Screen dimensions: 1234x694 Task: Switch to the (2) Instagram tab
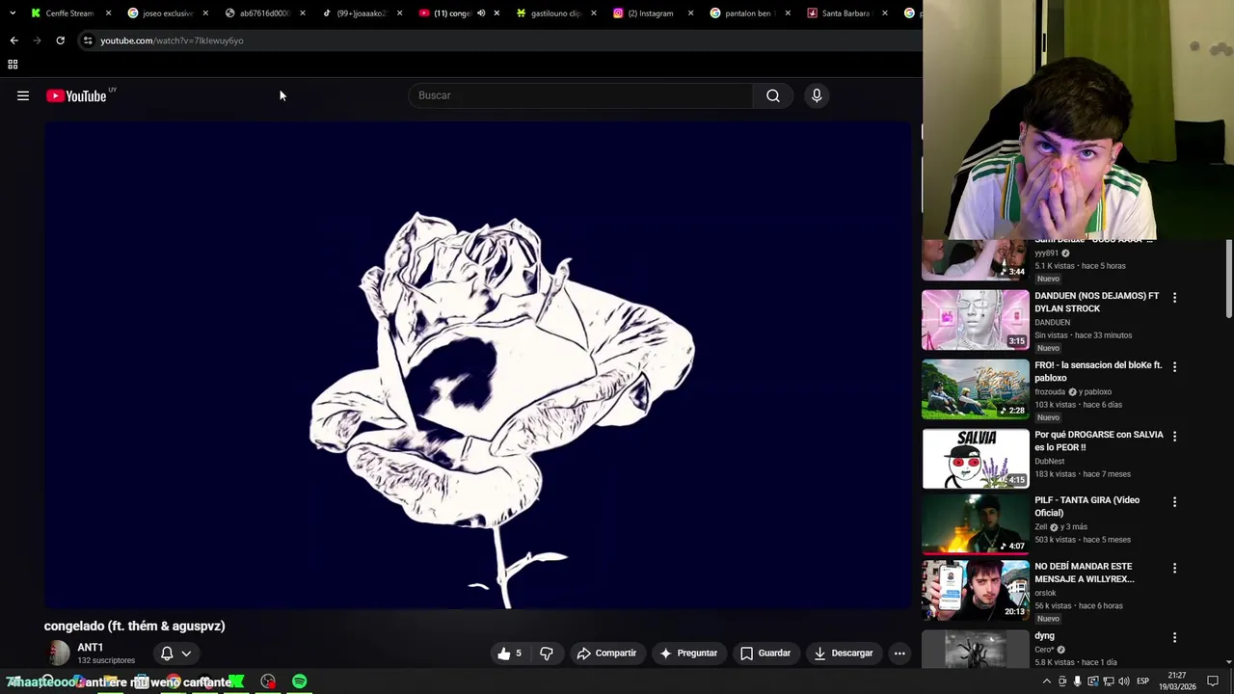pos(652,13)
